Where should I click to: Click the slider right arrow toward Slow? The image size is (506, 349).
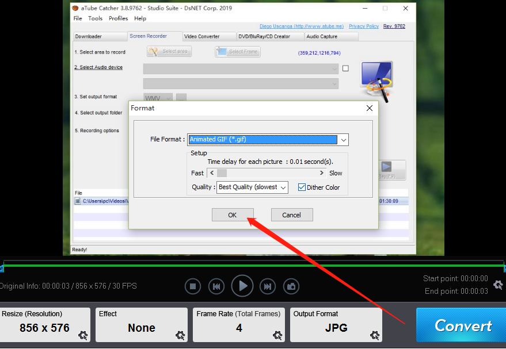[x=321, y=173]
